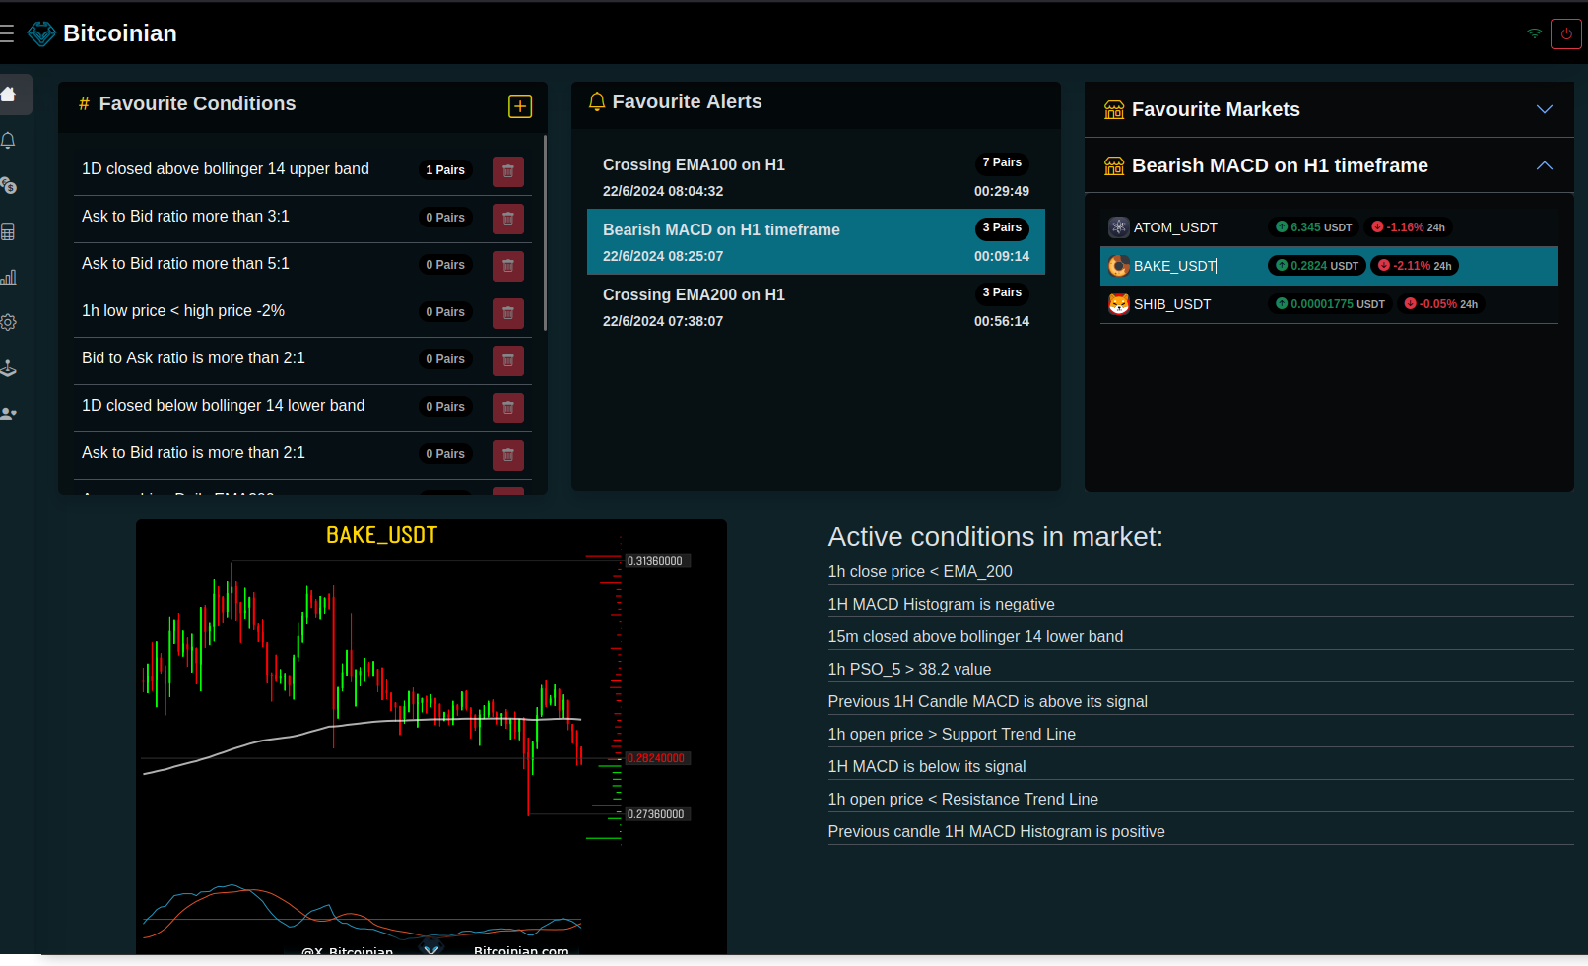
Task: Open the contacts/users icon in sidebar
Action: [10, 414]
